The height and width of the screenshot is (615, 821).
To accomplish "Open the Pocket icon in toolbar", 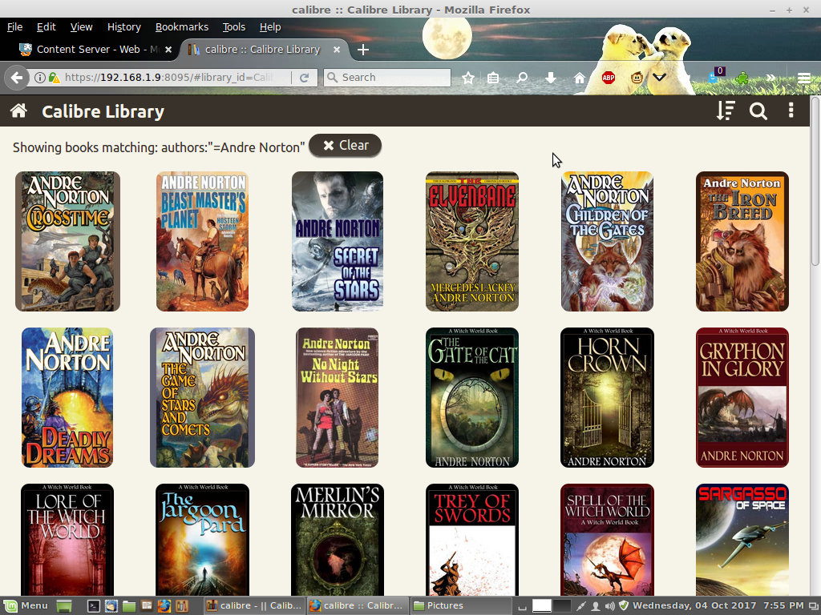I will coord(659,78).
